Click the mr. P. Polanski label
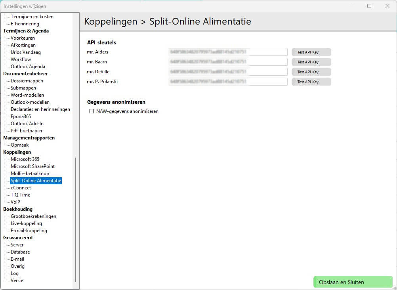The image size is (397, 290). [102, 82]
